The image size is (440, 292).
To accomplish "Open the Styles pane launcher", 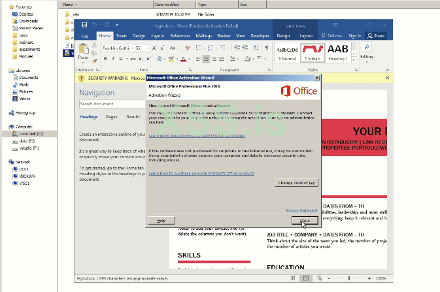I will coord(356,70).
